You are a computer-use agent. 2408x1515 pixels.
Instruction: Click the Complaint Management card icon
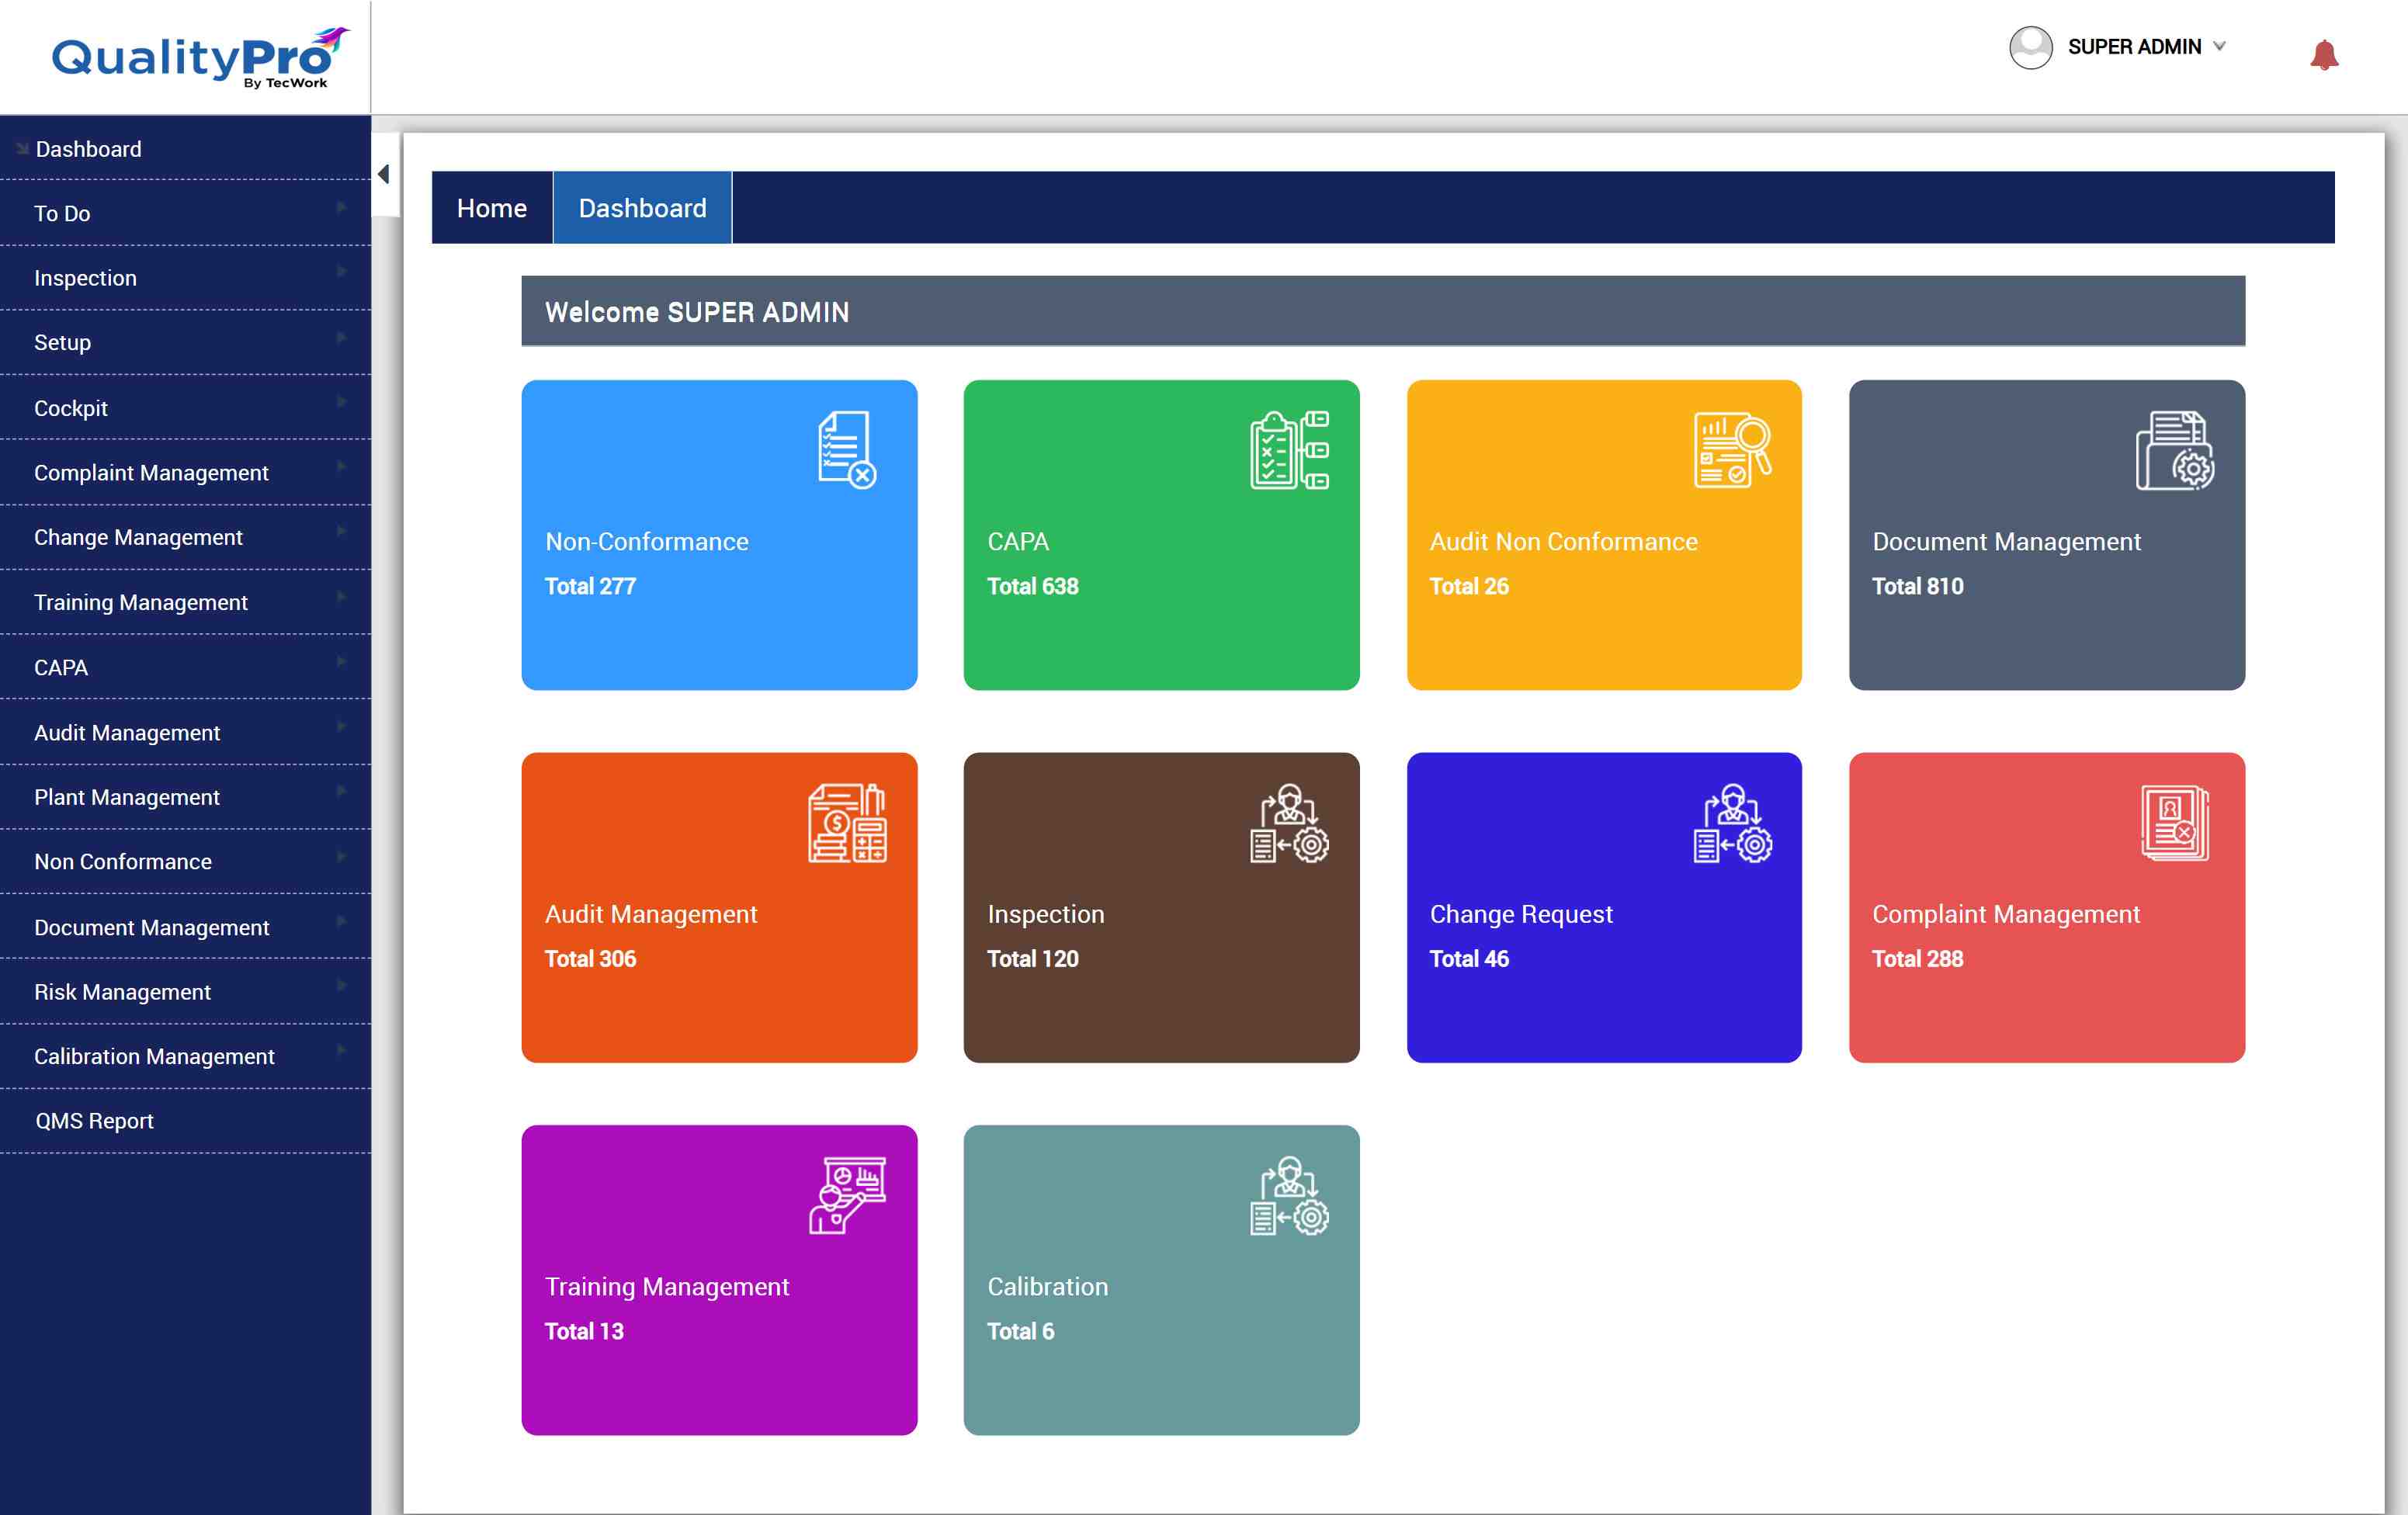click(2174, 822)
